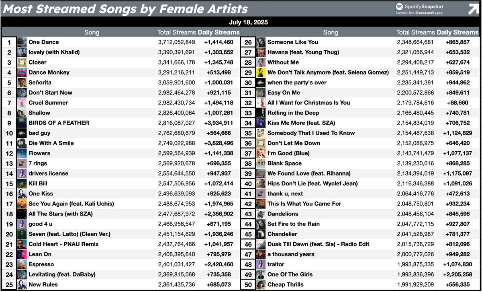The width and height of the screenshot is (482, 292).
Task: Click the drivers license cover thumbnail
Action: (22, 173)
